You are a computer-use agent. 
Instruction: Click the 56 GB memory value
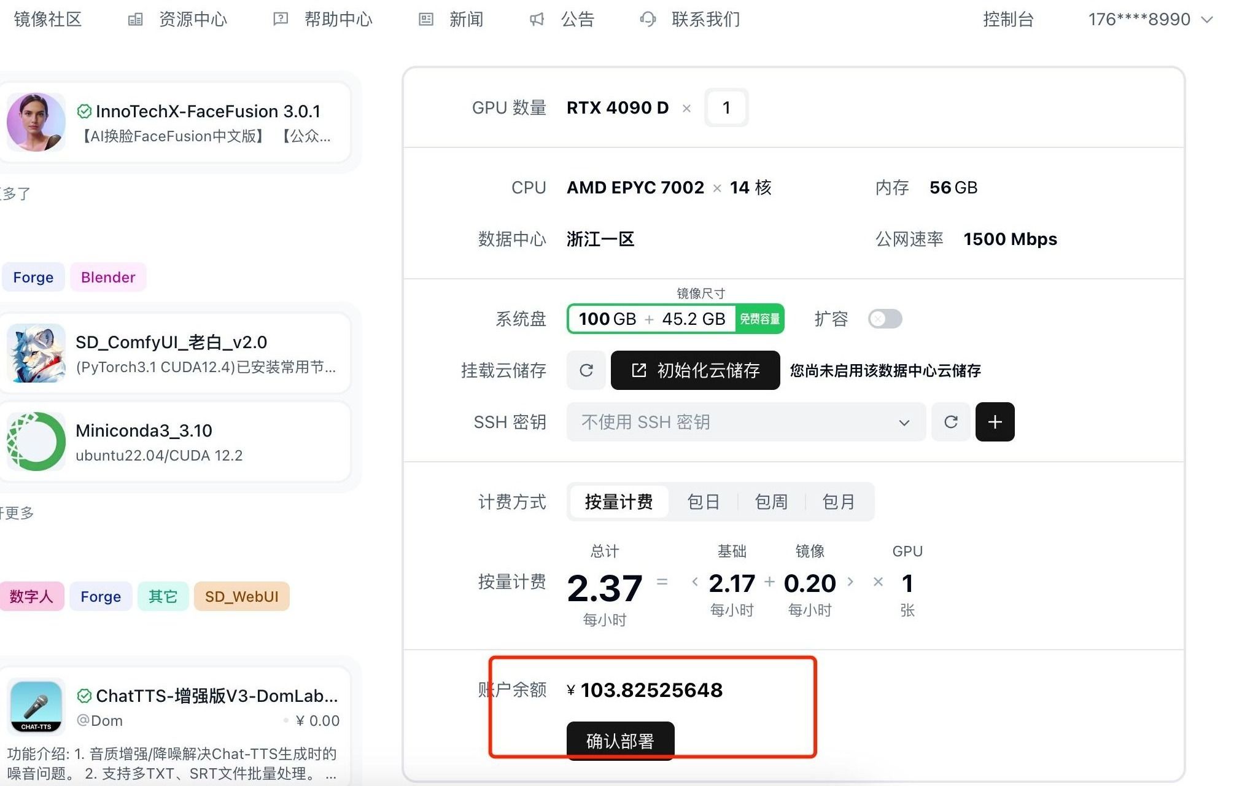[953, 187]
